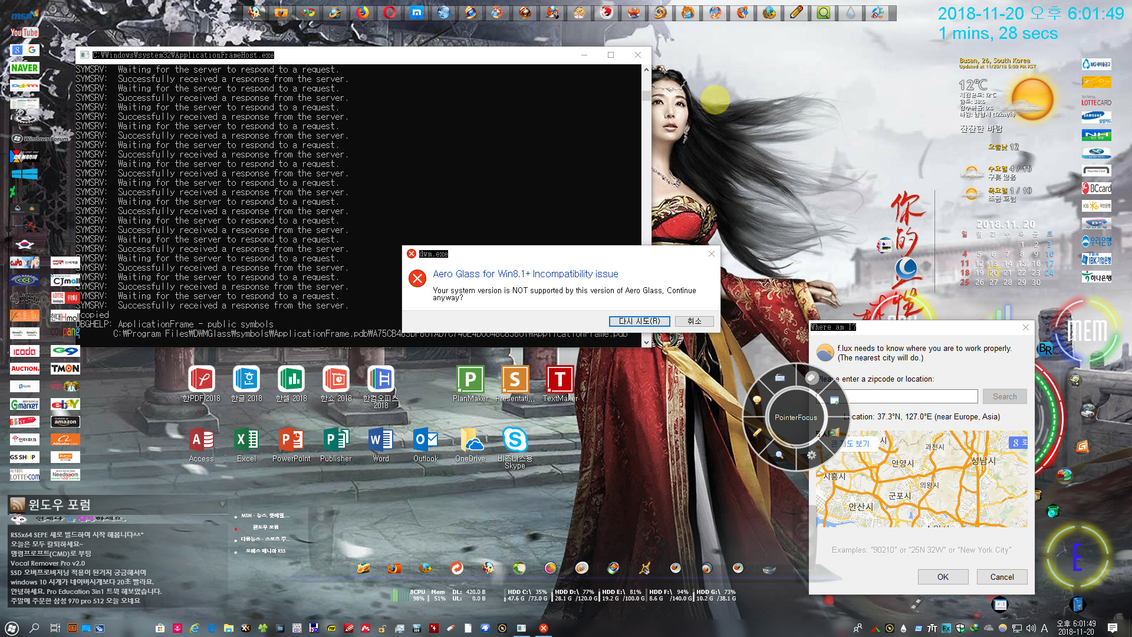This screenshot has height=637, width=1132.
Task: Open the 'RS5x64 SEPE' RSS forum post
Action: 77,534
